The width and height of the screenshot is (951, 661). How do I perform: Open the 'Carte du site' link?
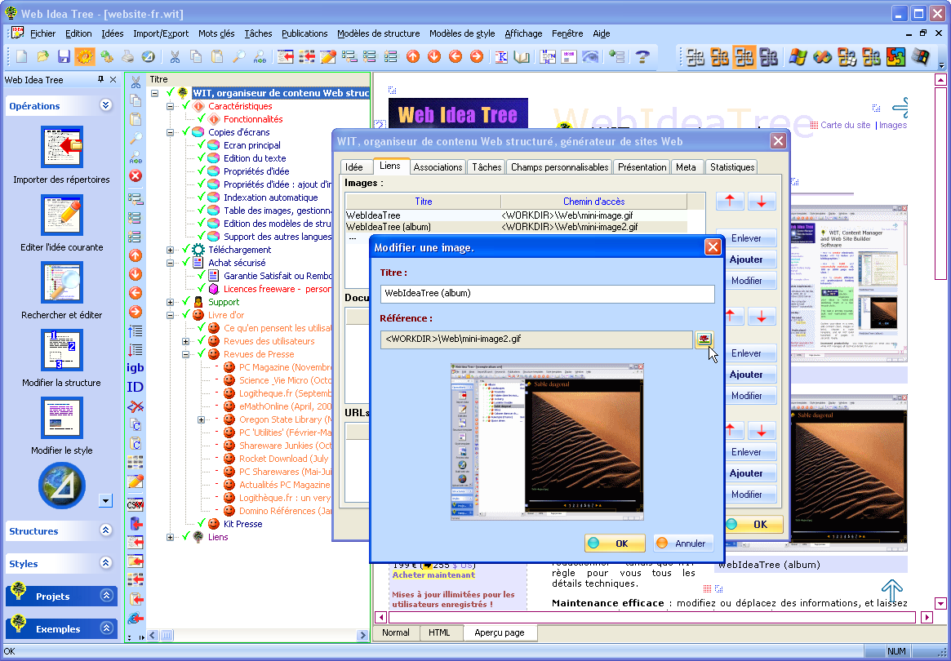845,125
